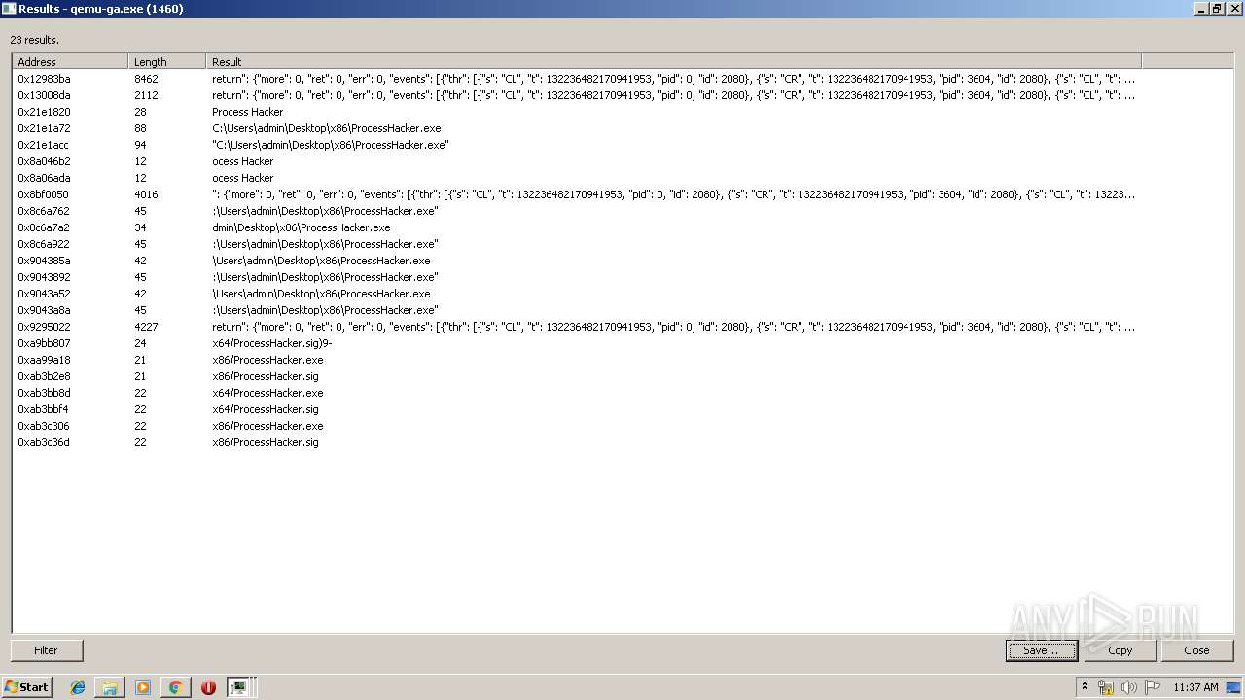Minimize the Results window
Image resolution: width=1245 pixels, height=700 pixels.
point(1201,8)
